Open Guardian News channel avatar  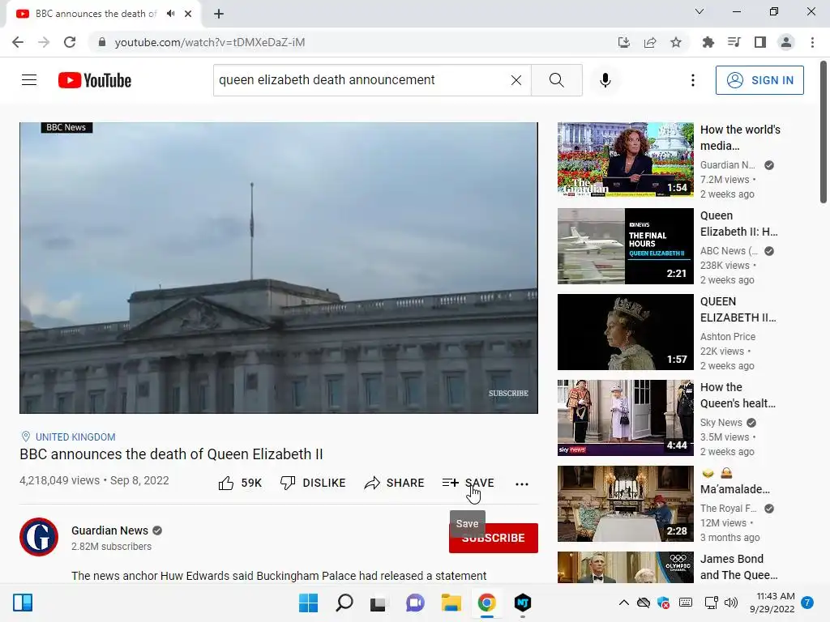click(39, 537)
